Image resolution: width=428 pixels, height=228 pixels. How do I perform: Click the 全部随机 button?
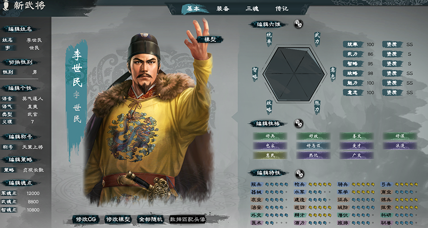click(x=151, y=219)
